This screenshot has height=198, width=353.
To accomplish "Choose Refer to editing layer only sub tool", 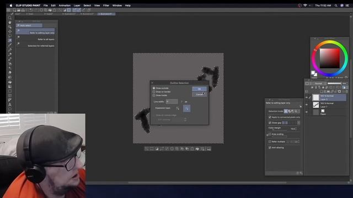I will click(x=35, y=31).
